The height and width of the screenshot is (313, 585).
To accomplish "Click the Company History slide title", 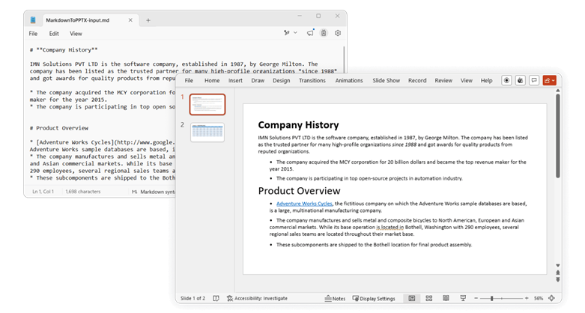I will [x=298, y=125].
